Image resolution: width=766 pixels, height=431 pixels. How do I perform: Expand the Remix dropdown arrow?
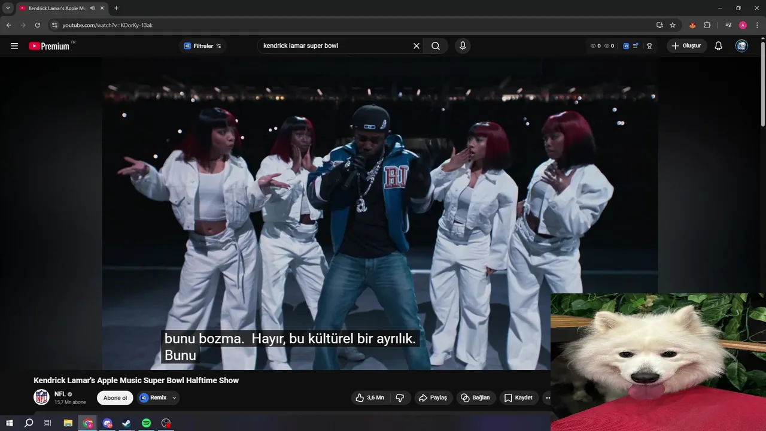[x=174, y=397]
